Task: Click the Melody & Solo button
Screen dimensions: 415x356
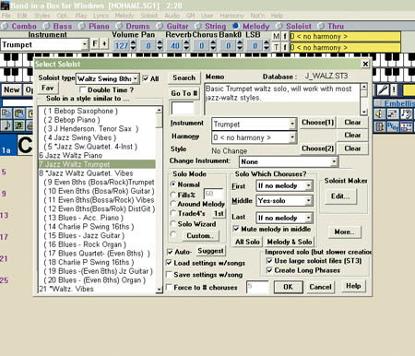Action: click(x=290, y=242)
